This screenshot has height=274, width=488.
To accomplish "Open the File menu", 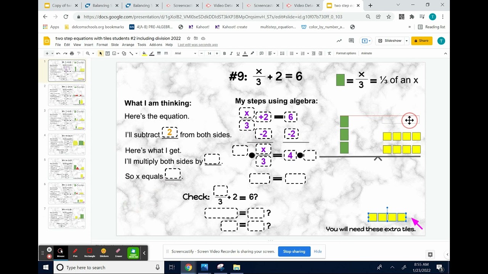I will [x=58, y=45].
